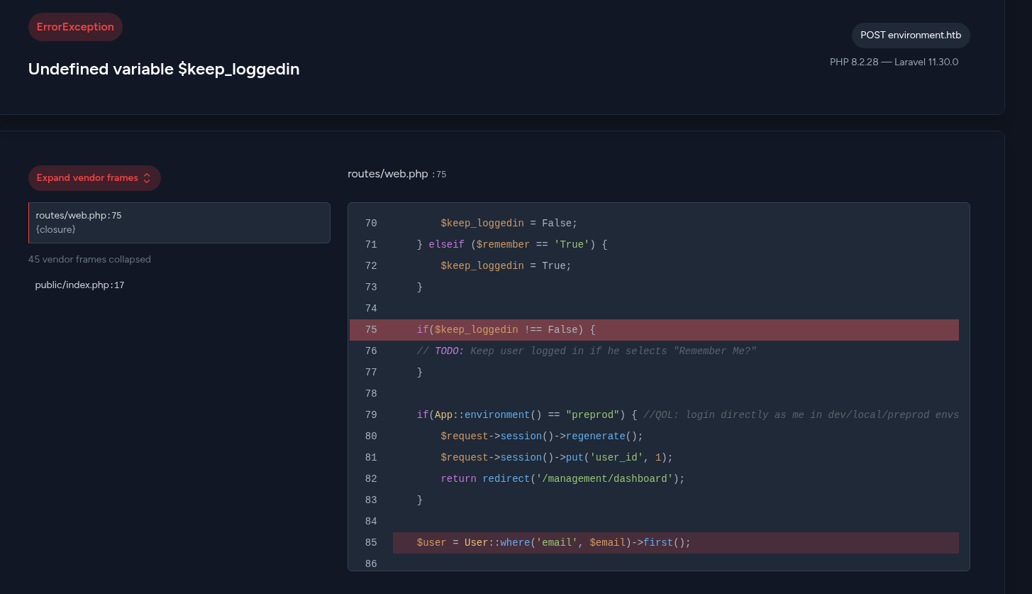This screenshot has height=594, width=1032.
Task: Click the up-down chevron icon on Expand vendor frames
Action: pos(147,178)
